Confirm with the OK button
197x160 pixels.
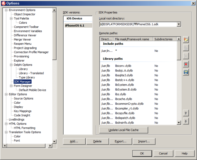coord(142,153)
